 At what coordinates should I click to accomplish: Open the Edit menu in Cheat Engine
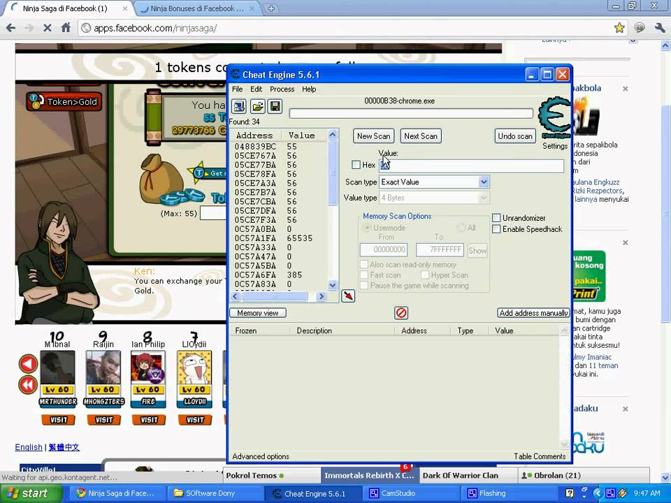point(256,89)
